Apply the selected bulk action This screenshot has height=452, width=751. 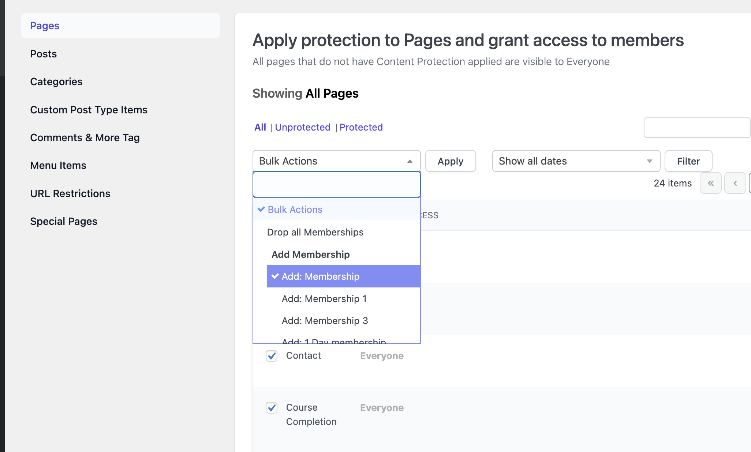pos(451,161)
